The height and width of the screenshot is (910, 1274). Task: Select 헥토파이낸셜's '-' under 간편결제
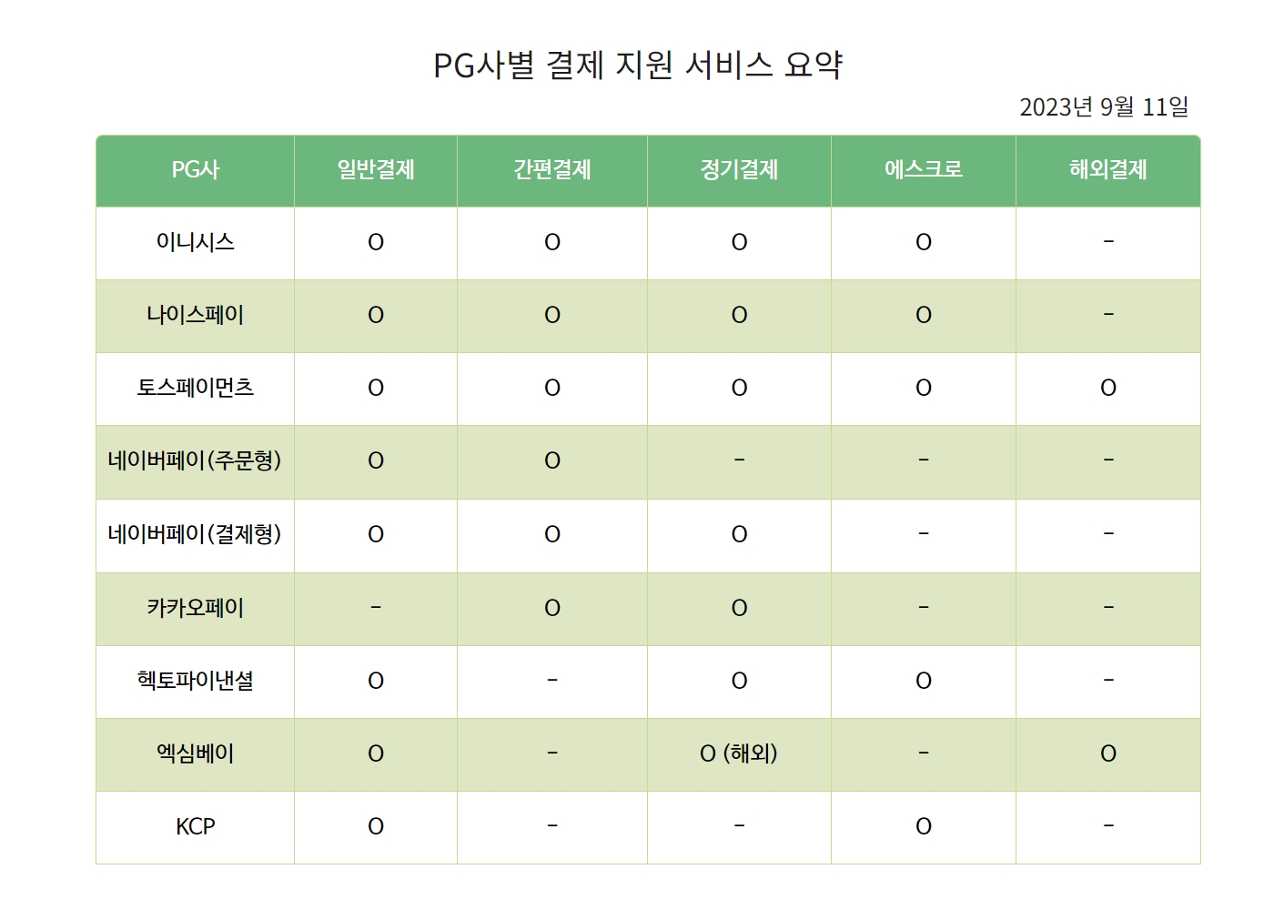tap(552, 681)
